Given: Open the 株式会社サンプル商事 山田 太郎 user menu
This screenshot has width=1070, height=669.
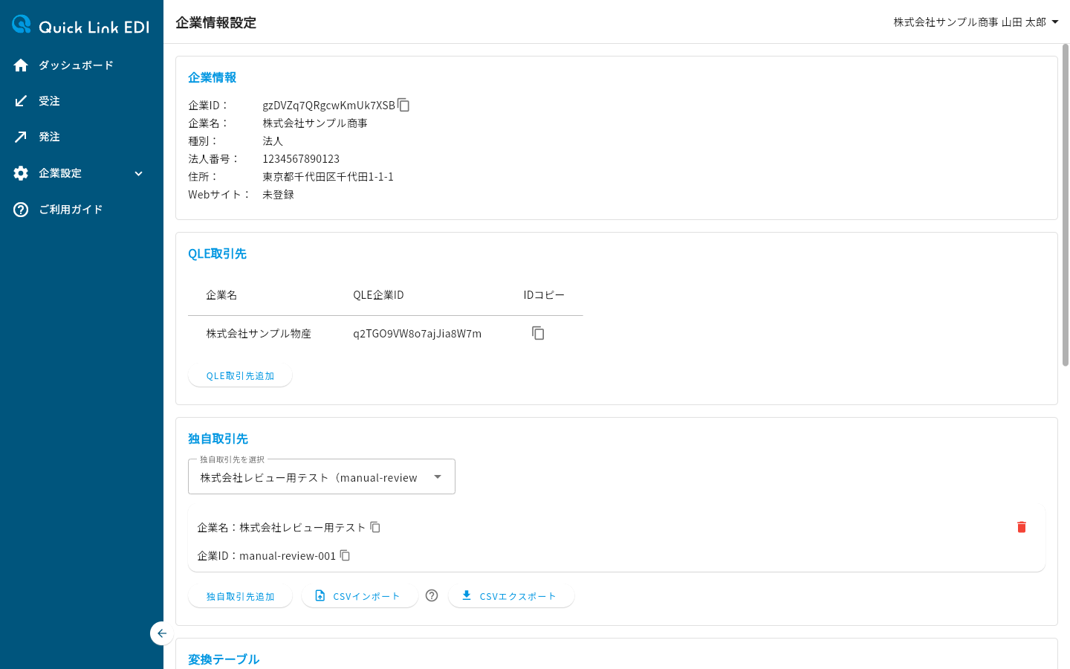Looking at the screenshot, I should (x=976, y=22).
